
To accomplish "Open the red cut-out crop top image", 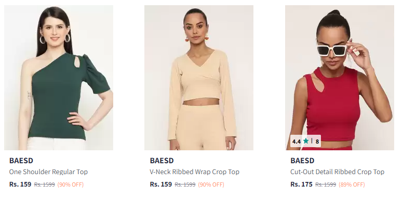I will (x=340, y=78).
